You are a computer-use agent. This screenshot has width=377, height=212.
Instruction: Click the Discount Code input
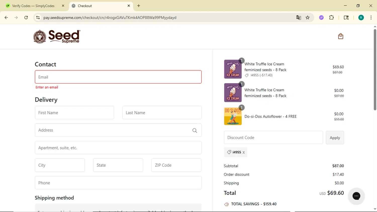tap(273, 138)
